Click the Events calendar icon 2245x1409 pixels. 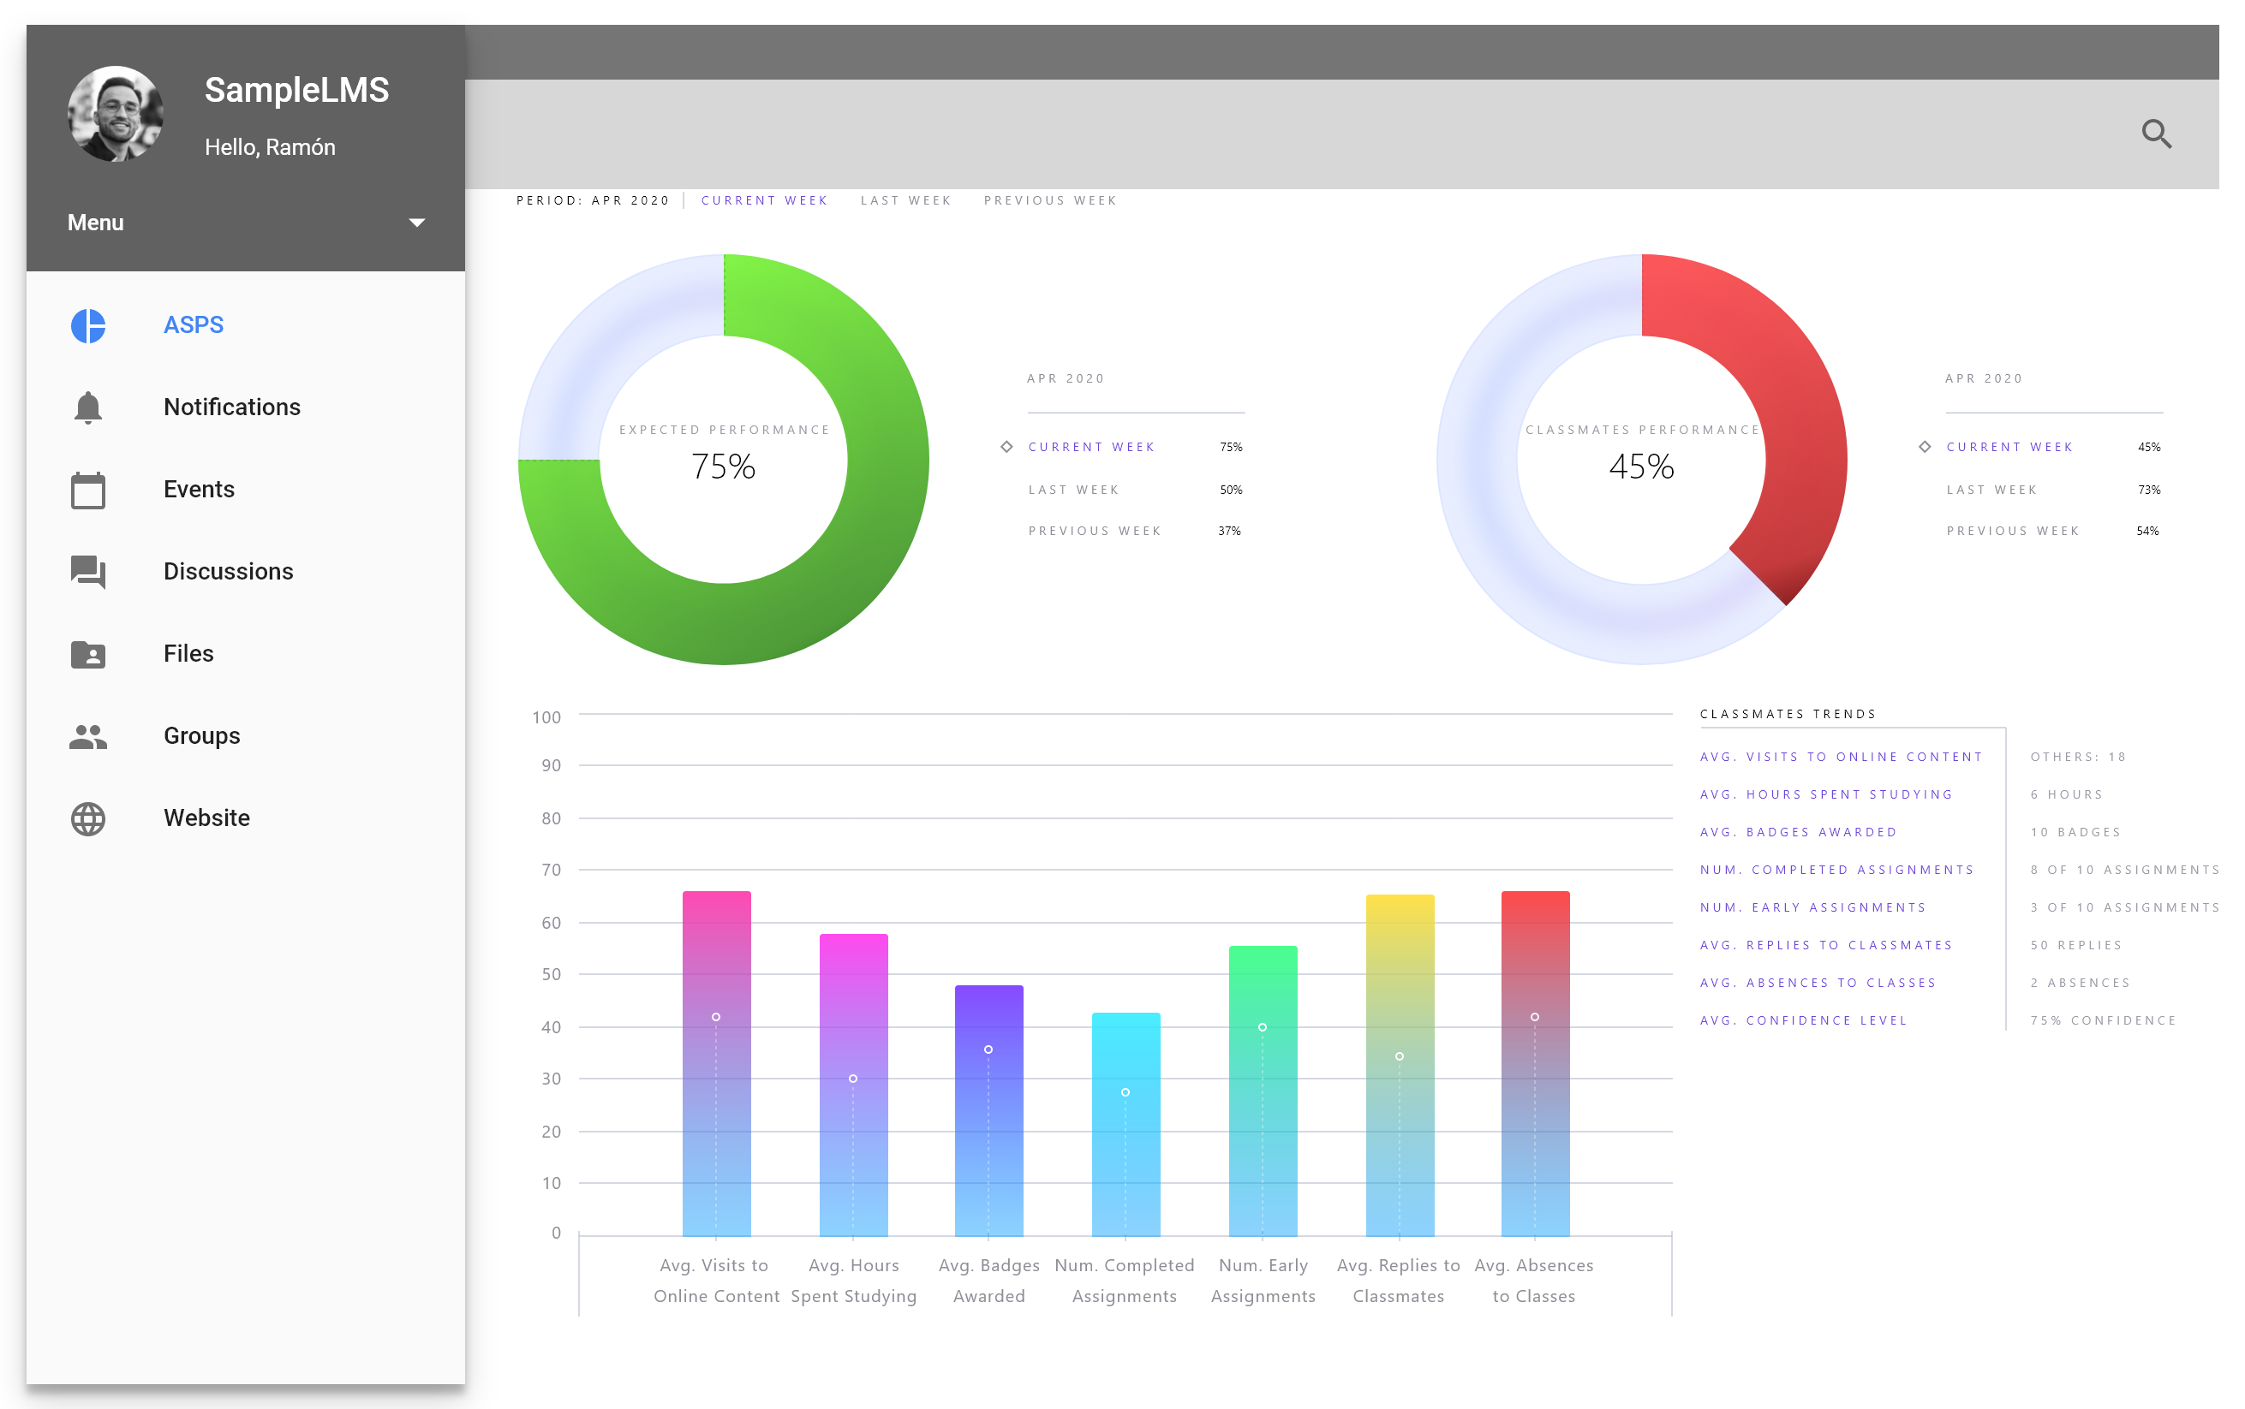(x=87, y=490)
